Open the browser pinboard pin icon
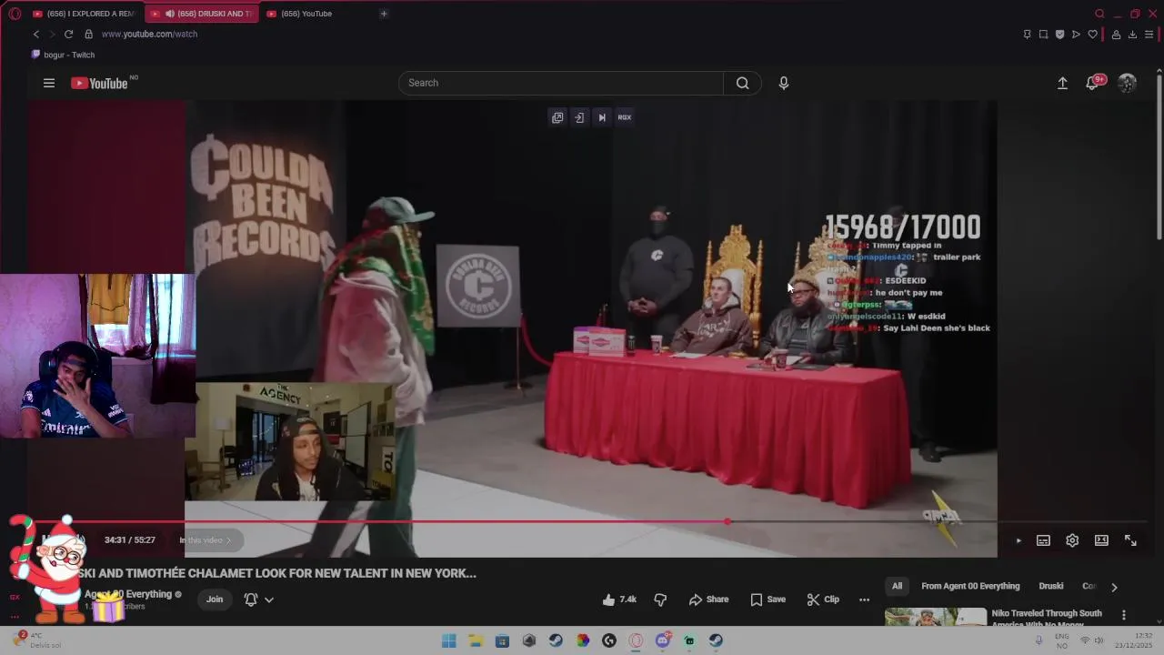The image size is (1164, 655). [x=1027, y=35]
